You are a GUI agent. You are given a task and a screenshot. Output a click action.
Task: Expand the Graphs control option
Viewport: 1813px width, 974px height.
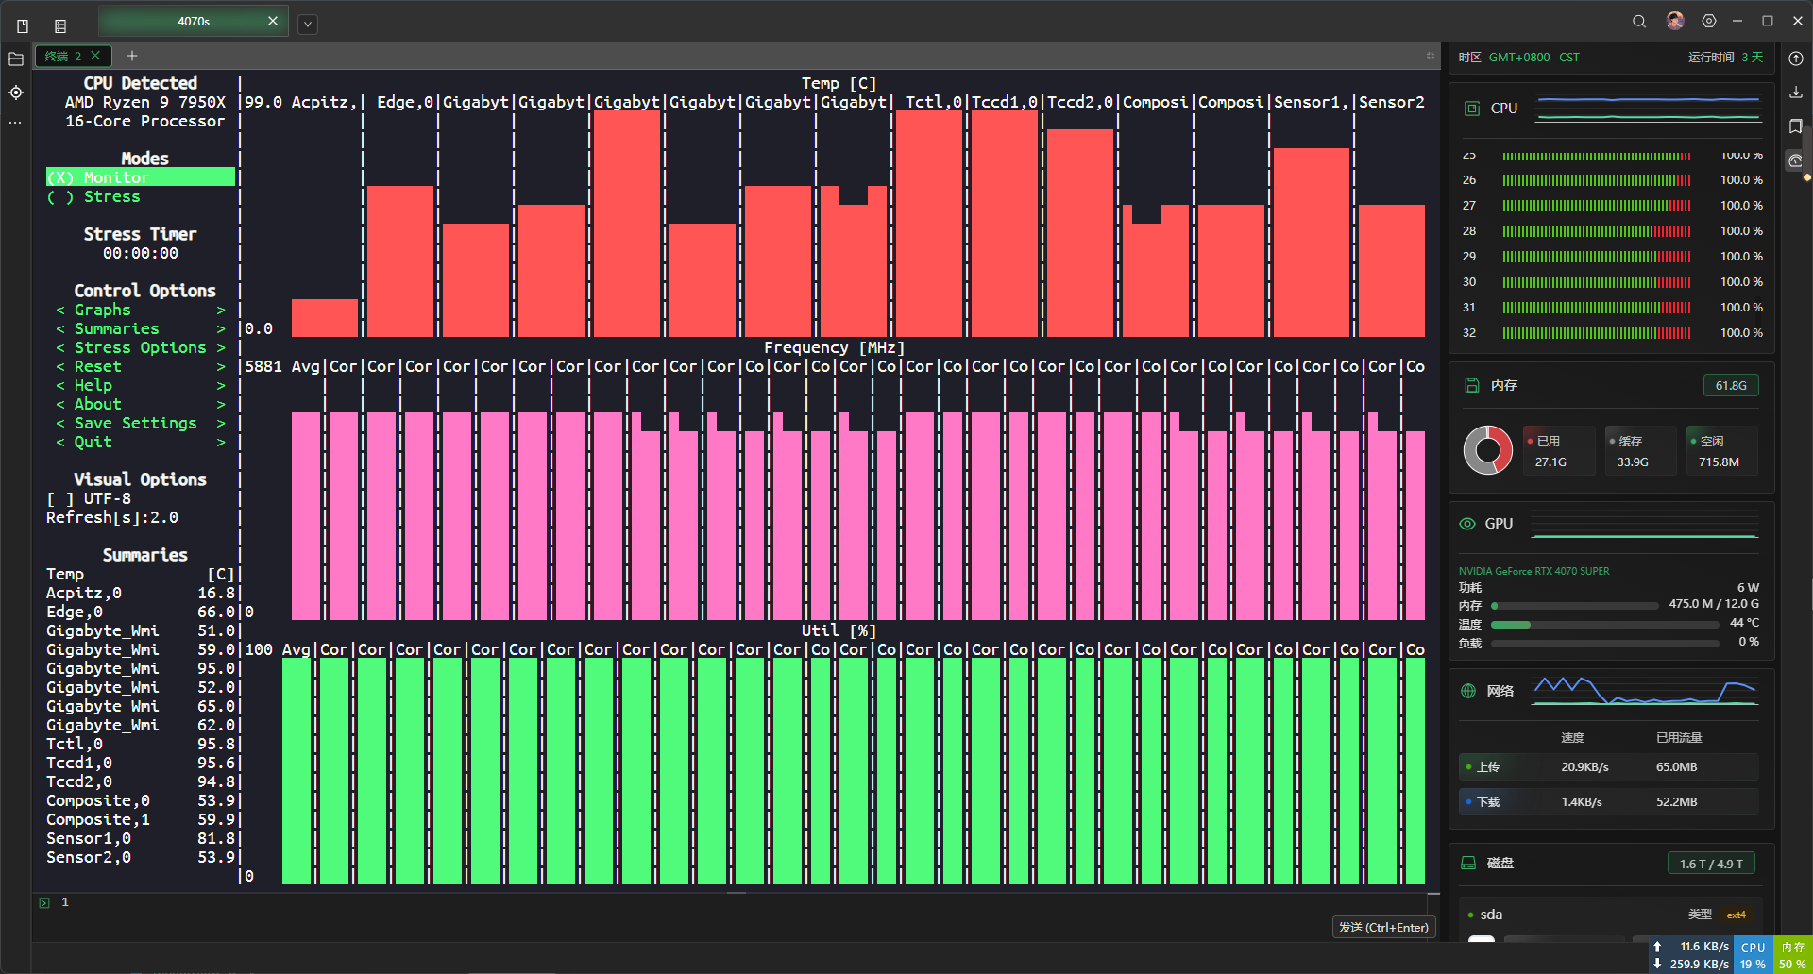140,310
